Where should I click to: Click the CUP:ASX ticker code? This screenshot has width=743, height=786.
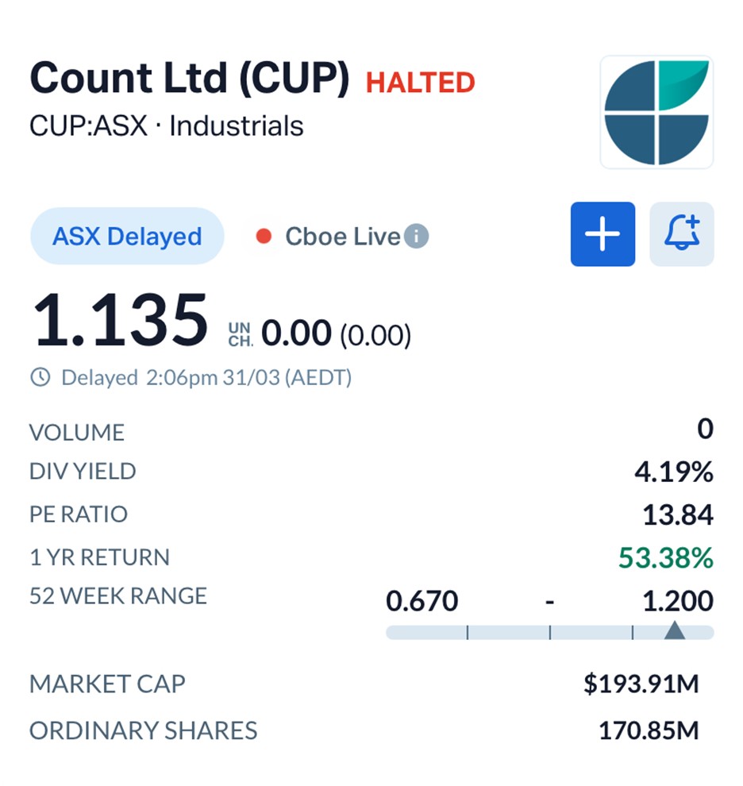click(88, 126)
